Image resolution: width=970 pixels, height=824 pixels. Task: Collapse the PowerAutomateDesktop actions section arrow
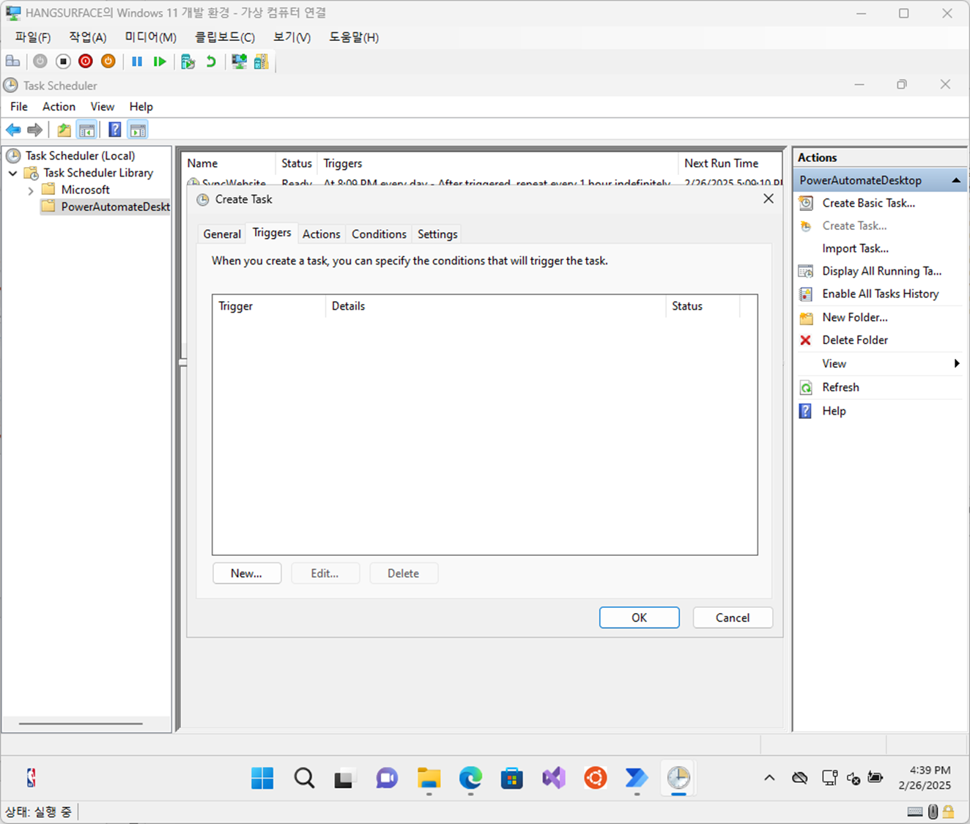pos(956,180)
